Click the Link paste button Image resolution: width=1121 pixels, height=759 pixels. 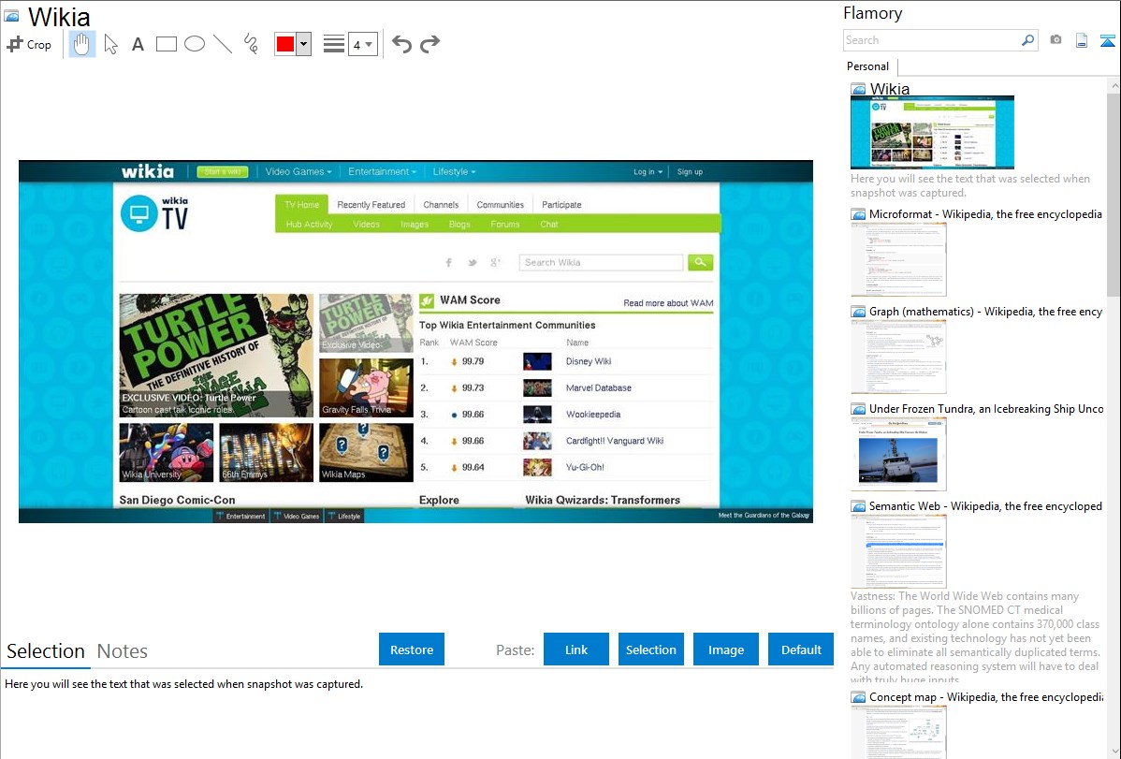tap(576, 650)
